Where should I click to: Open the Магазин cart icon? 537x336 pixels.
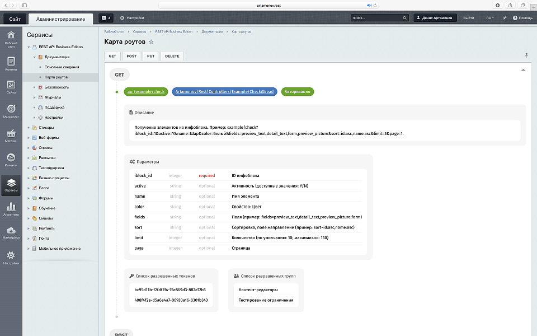[x=11, y=134]
